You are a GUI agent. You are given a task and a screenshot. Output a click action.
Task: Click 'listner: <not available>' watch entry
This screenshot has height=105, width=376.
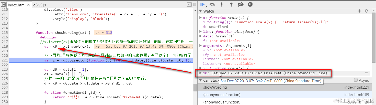(228, 59)
